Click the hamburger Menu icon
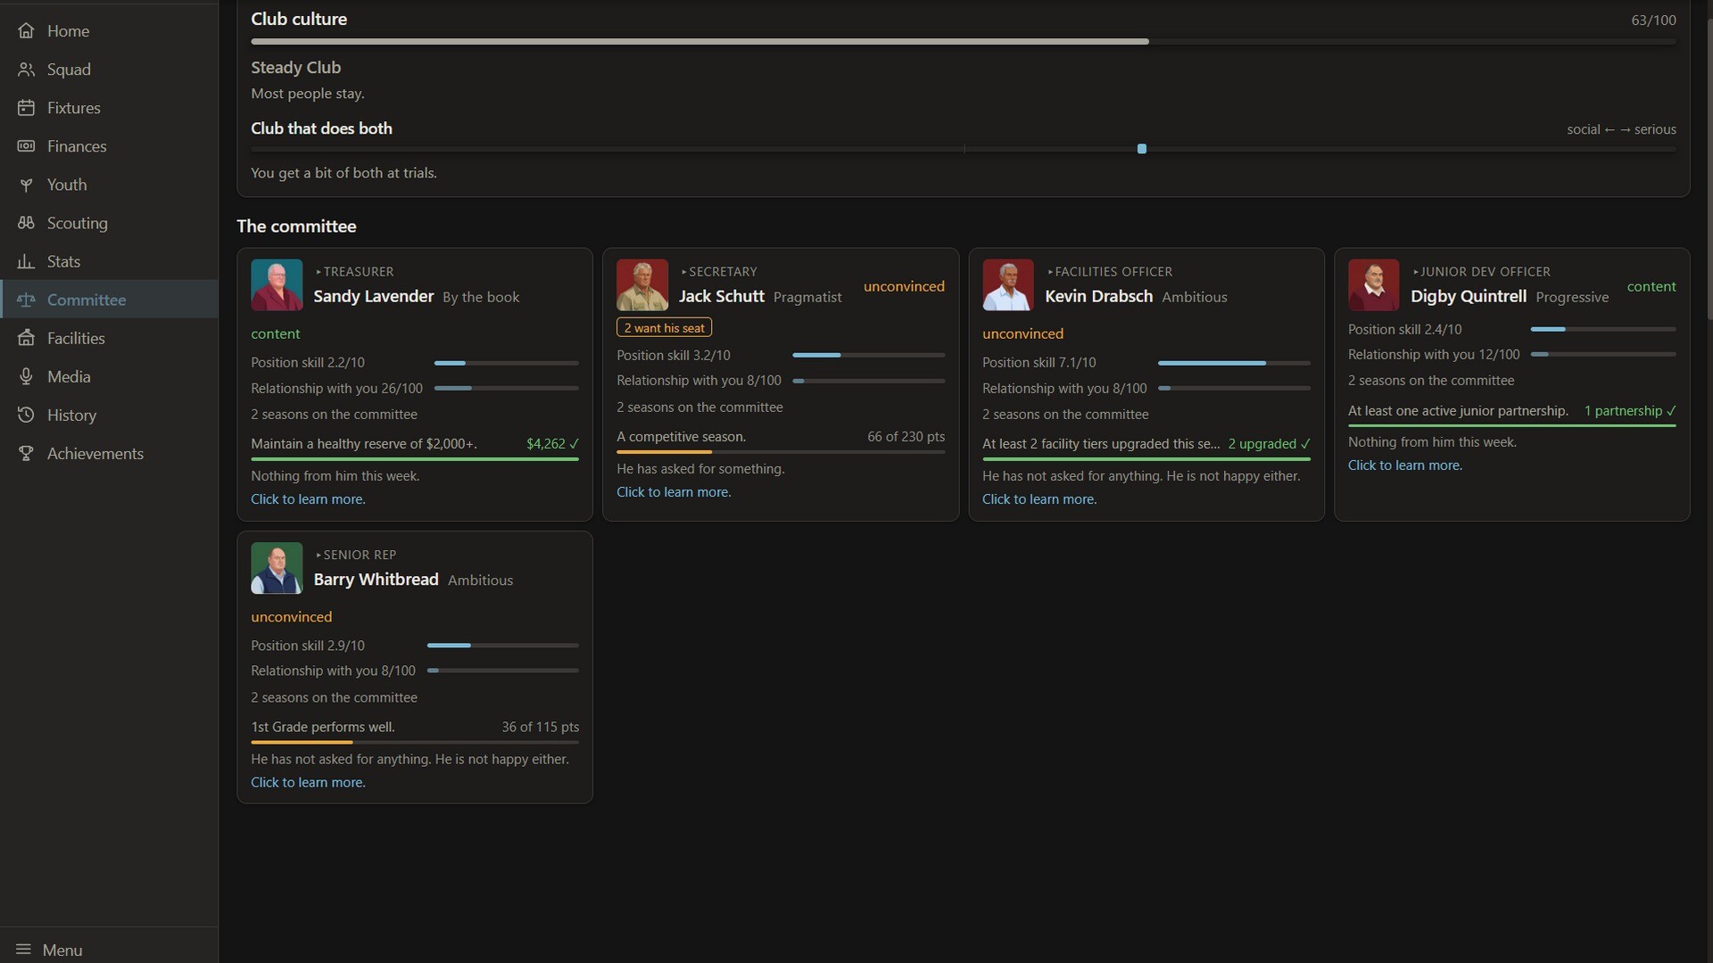 (x=23, y=949)
